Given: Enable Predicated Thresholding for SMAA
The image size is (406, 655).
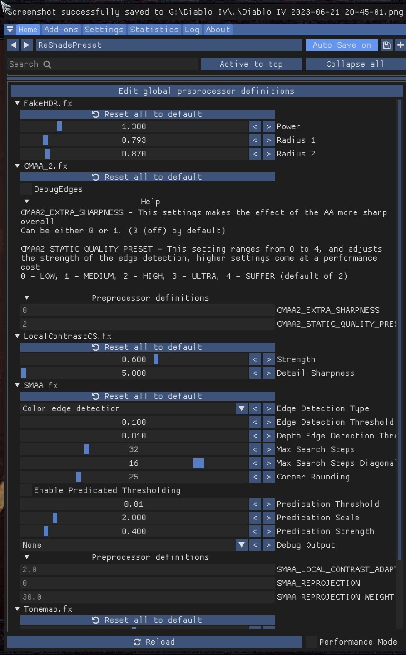Looking at the screenshot, I should coord(25,490).
